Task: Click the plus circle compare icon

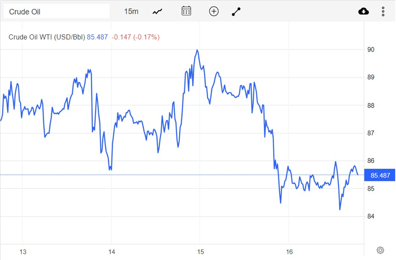Action: (x=214, y=11)
